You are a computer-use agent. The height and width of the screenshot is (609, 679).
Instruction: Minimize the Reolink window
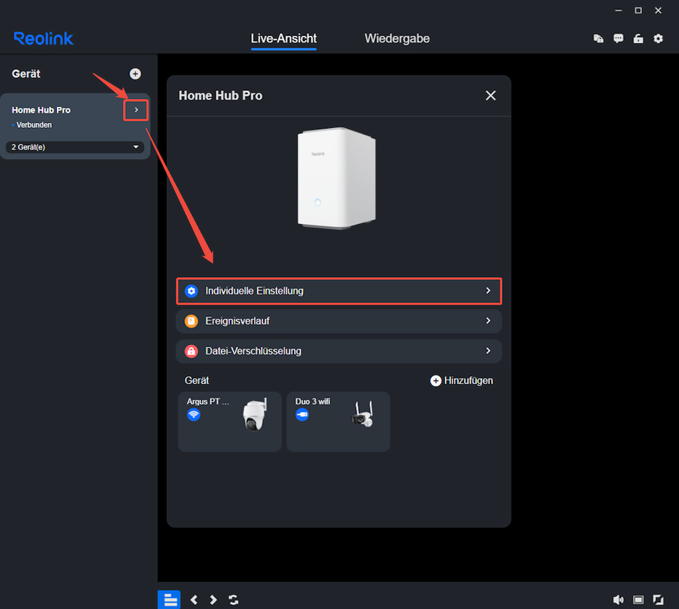[618, 10]
